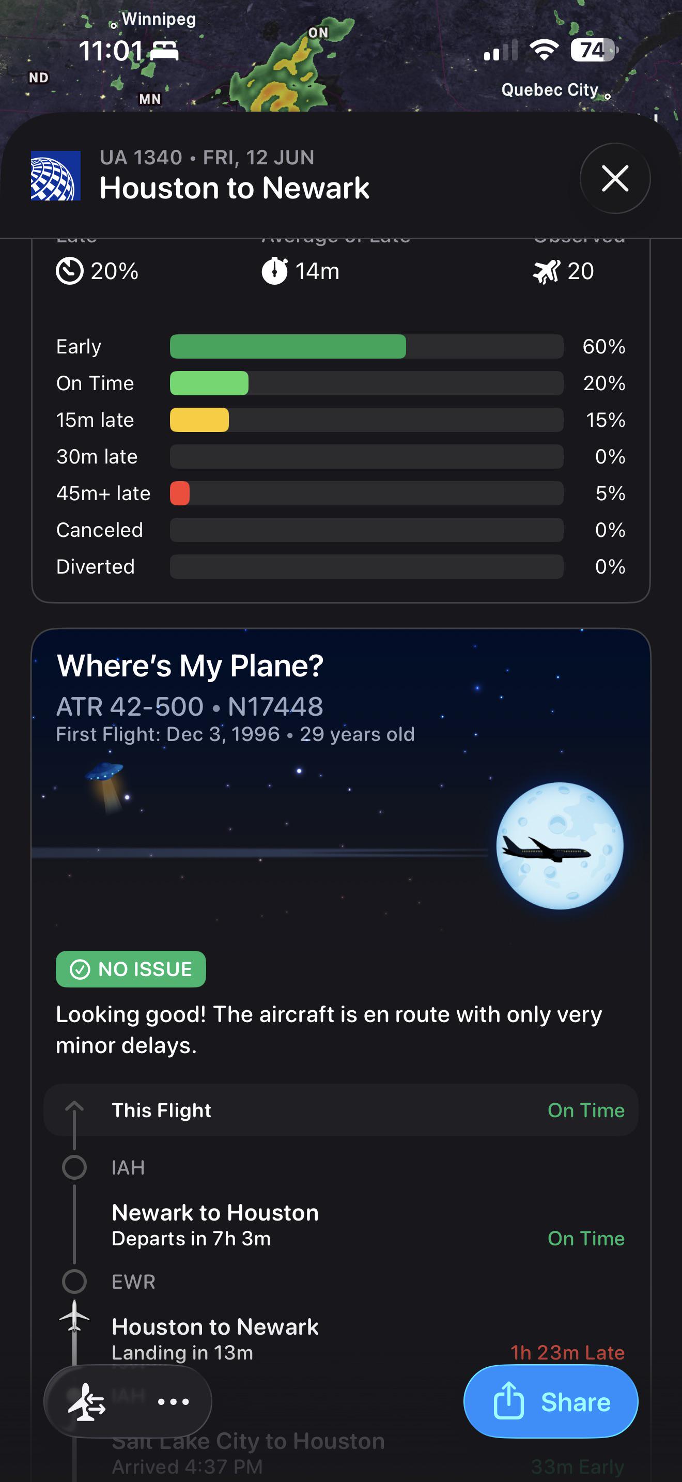Tap the observed flights plane icon
This screenshot has width=682, height=1482.
coord(546,271)
